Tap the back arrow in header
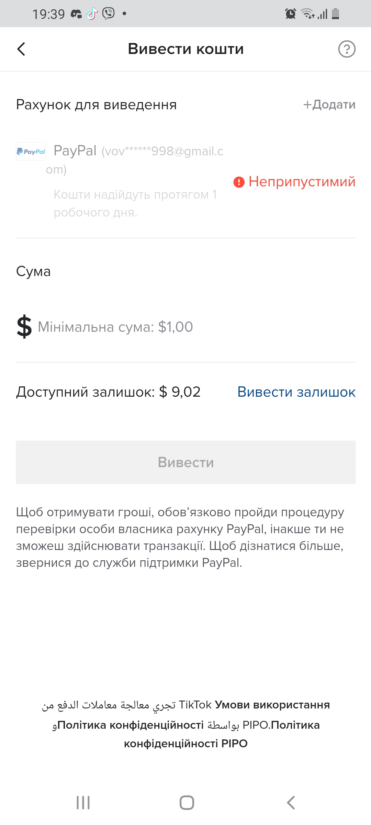 21,49
